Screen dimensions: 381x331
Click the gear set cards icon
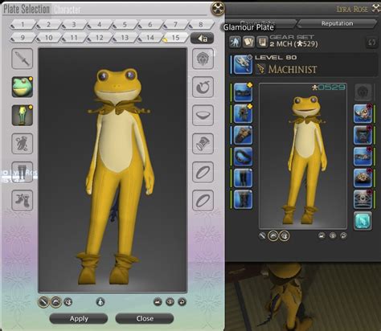(x=249, y=42)
